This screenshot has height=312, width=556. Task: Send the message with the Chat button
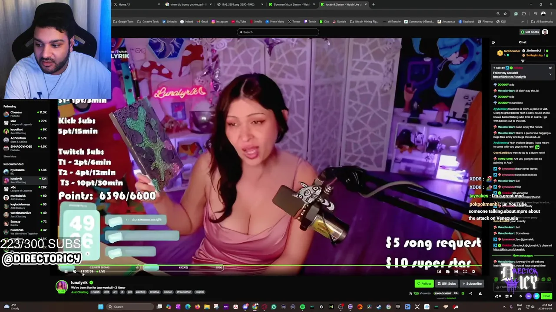[x=546, y=296]
